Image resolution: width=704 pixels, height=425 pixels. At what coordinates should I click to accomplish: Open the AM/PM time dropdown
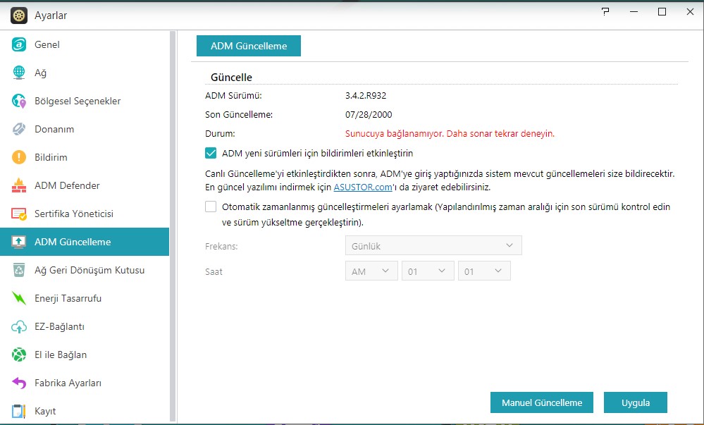371,271
